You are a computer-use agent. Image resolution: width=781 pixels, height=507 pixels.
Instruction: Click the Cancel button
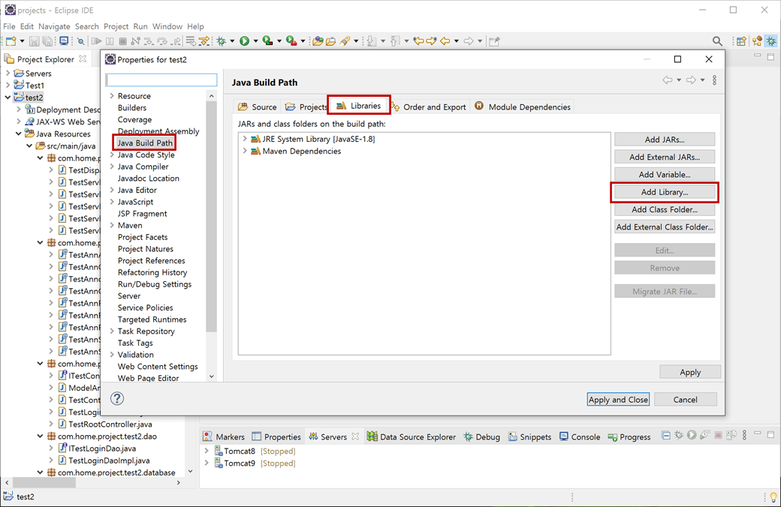[686, 400]
